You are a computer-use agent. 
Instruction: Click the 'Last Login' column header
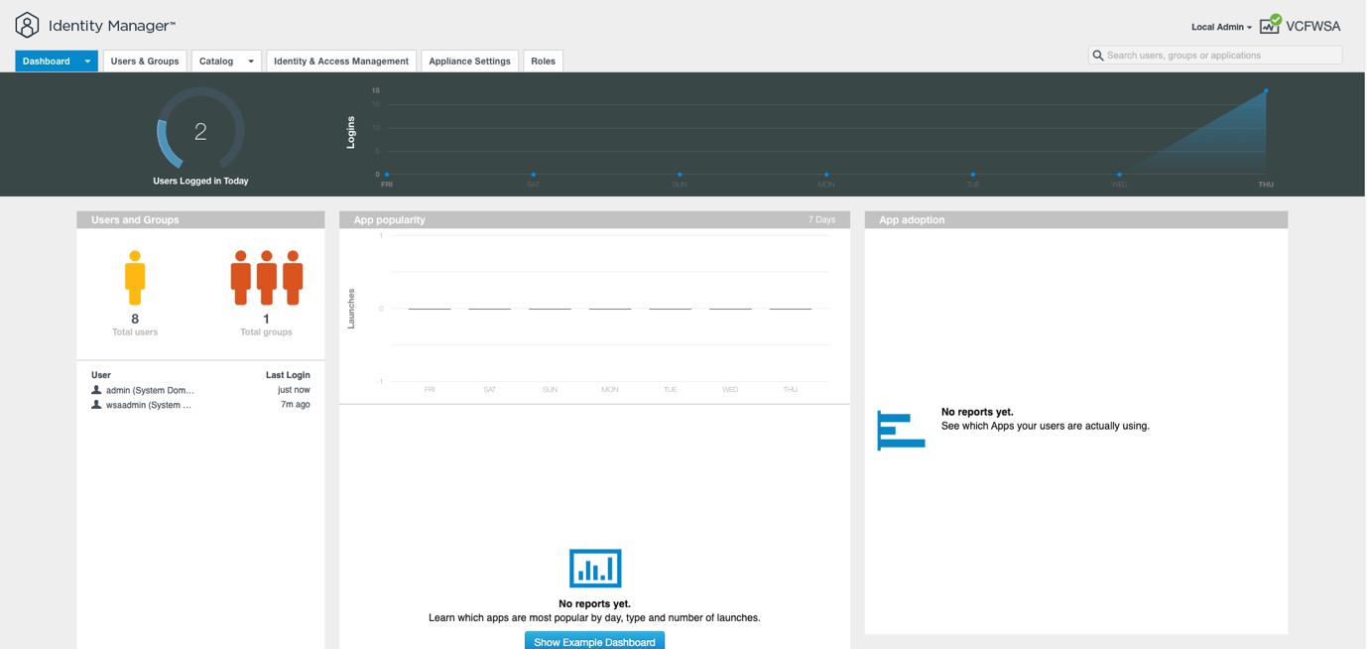pos(288,375)
